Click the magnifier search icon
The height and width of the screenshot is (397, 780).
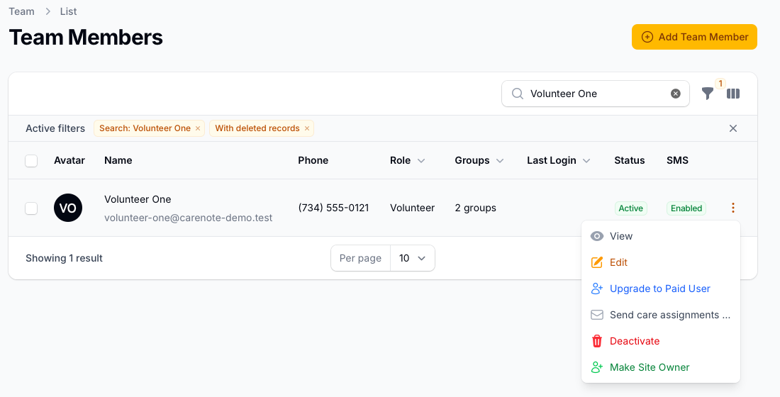[518, 94]
